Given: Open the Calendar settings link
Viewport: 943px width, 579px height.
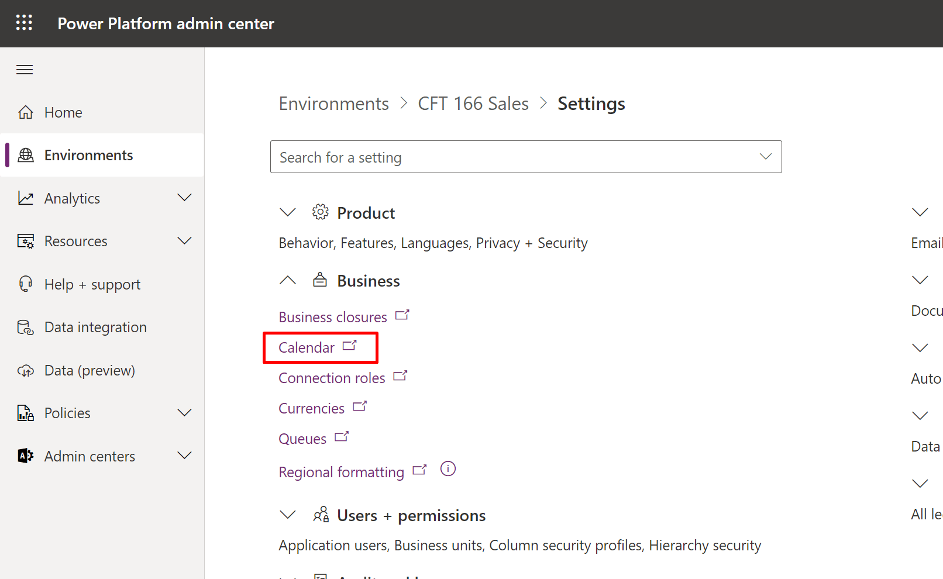Looking at the screenshot, I should [307, 347].
